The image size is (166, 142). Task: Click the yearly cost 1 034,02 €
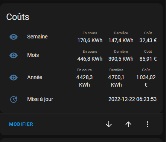[x=146, y=81]
